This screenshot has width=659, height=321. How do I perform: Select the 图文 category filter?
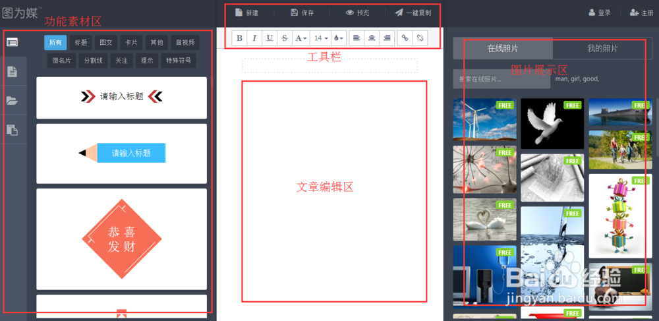[x=106, y=42]
